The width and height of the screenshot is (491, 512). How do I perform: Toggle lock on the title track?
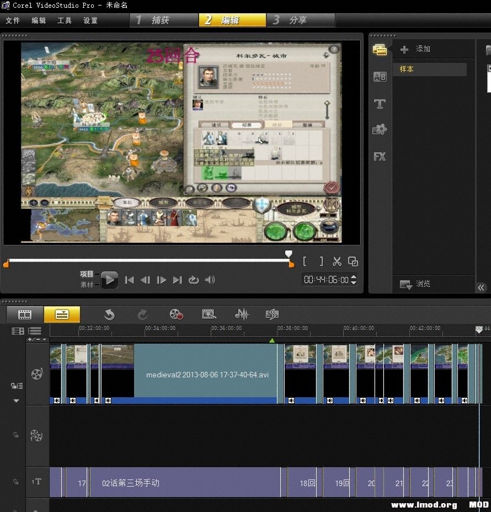16,482
